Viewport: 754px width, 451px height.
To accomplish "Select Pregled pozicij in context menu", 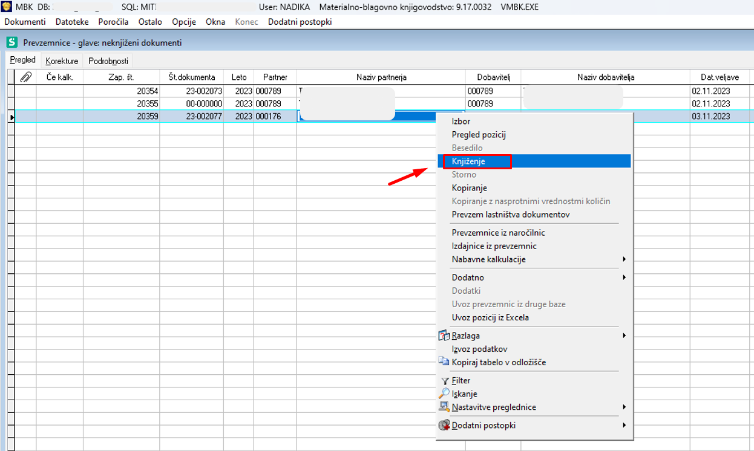I will pos(479,135).
